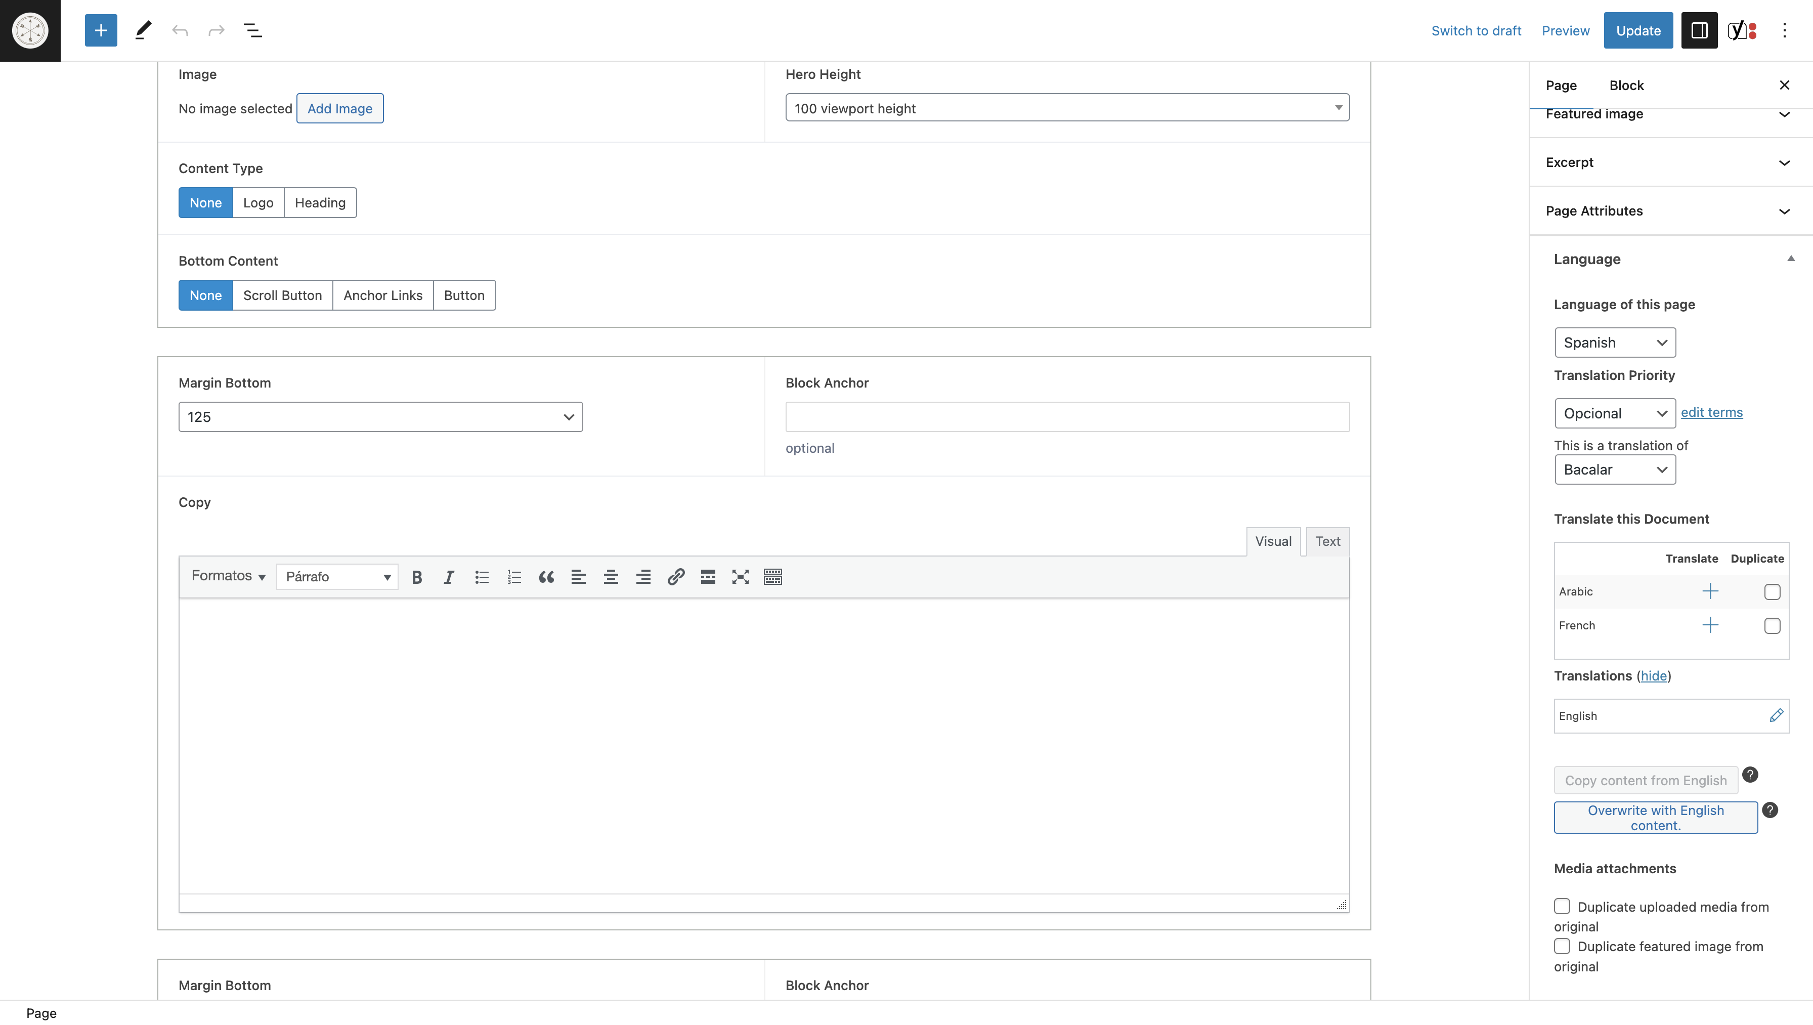Switch to the Page sidebar tab
The image size is (1813, 1025).
(x=1561, y=85)
